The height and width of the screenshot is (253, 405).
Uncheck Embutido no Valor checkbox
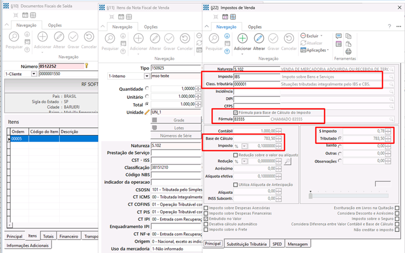(x=206, y=219)
